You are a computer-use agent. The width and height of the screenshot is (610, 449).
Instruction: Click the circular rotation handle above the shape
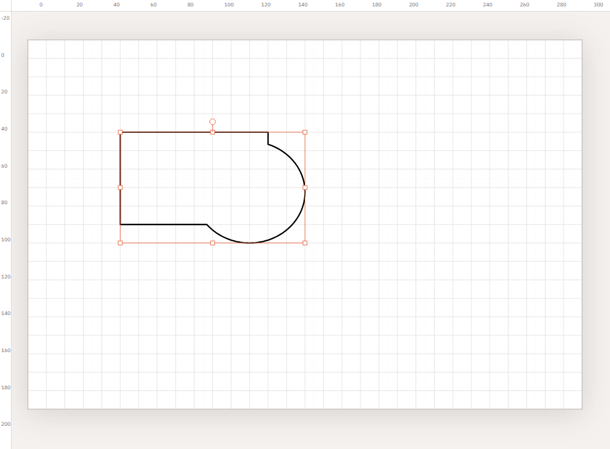coord(212,122)
